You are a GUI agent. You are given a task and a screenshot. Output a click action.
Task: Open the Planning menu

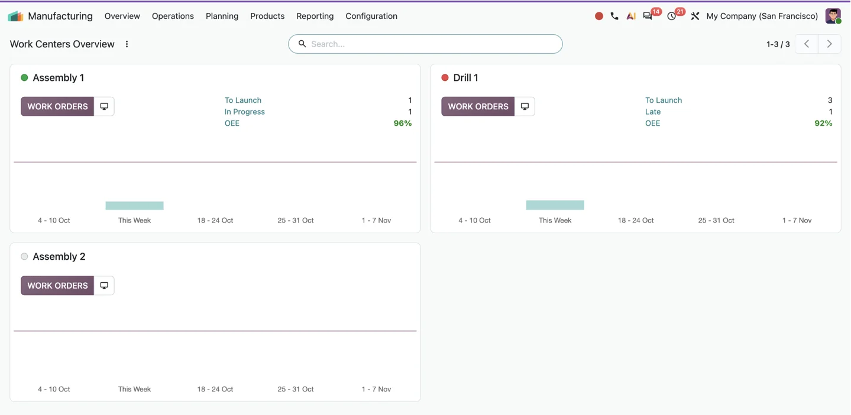tap(222, 16)
